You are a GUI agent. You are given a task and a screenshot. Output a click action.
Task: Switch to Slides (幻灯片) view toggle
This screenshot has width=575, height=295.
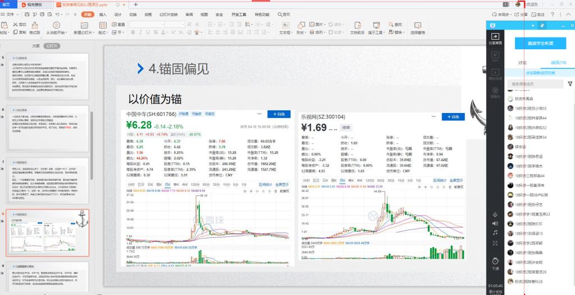(x=52, y=46)
